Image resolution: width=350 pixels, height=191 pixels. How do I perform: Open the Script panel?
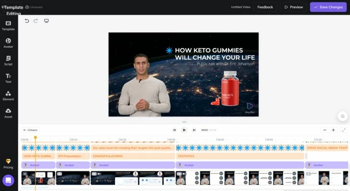coord(8,61)
